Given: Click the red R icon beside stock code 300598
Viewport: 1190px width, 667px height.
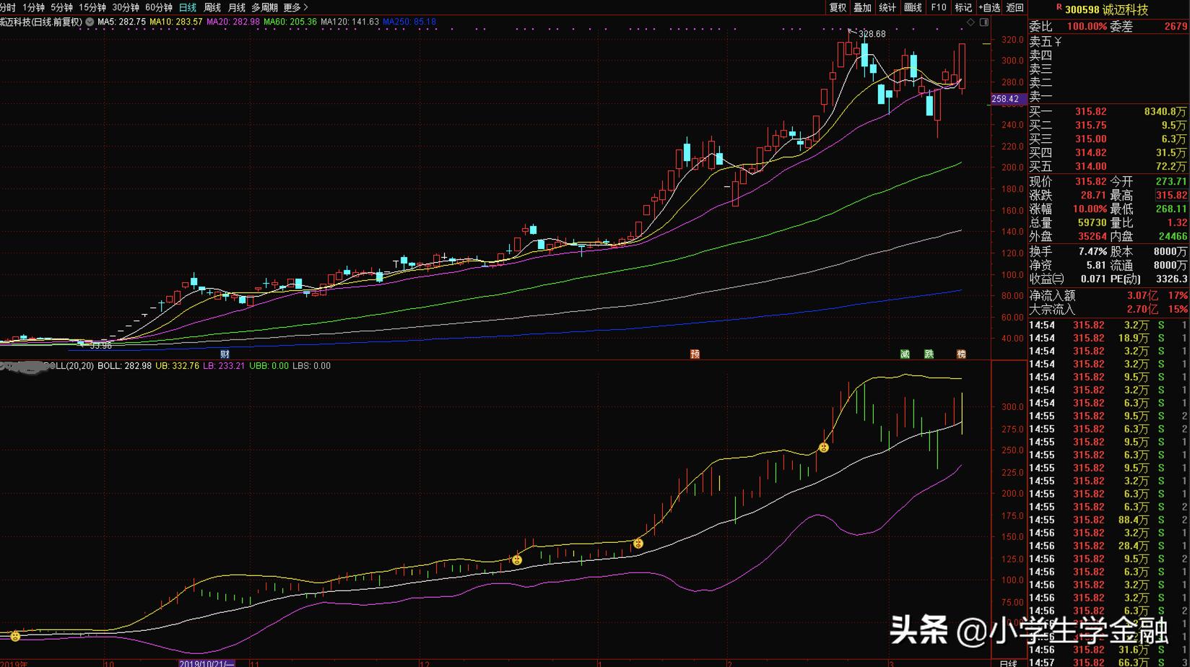Looking at the screenshot, I should click(1059, 9).
